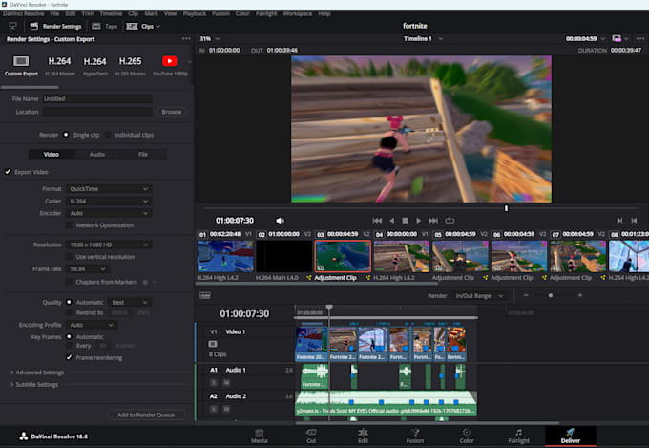Open the Codec dropdown showing H.264

(109, 201)
